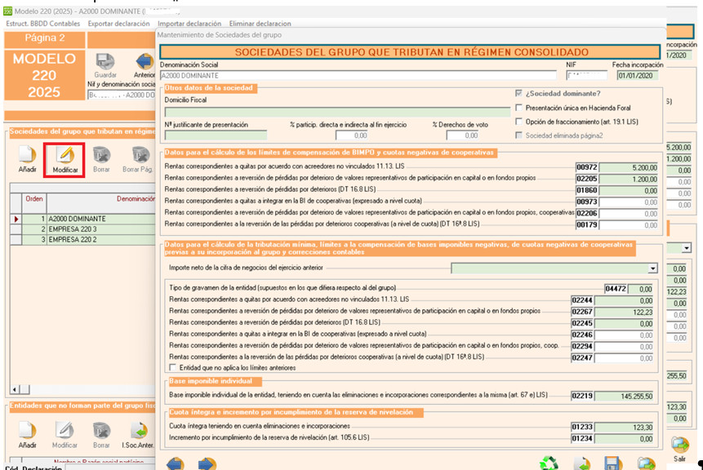This screenshot has height=470, width=703.
Task: Click the Borrar Pág. trash icon
Action: tap(140, 154)
